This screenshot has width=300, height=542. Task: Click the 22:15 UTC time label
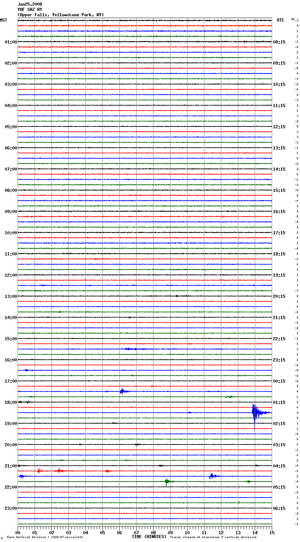pos(279,339)
